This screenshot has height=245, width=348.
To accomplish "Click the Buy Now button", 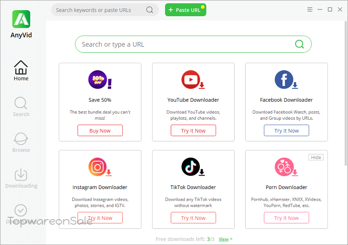I will coord(100,131).
